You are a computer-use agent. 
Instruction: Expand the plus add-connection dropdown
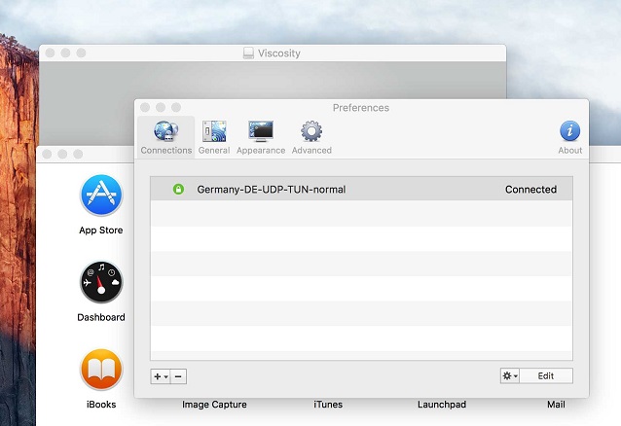pos(161,376)
